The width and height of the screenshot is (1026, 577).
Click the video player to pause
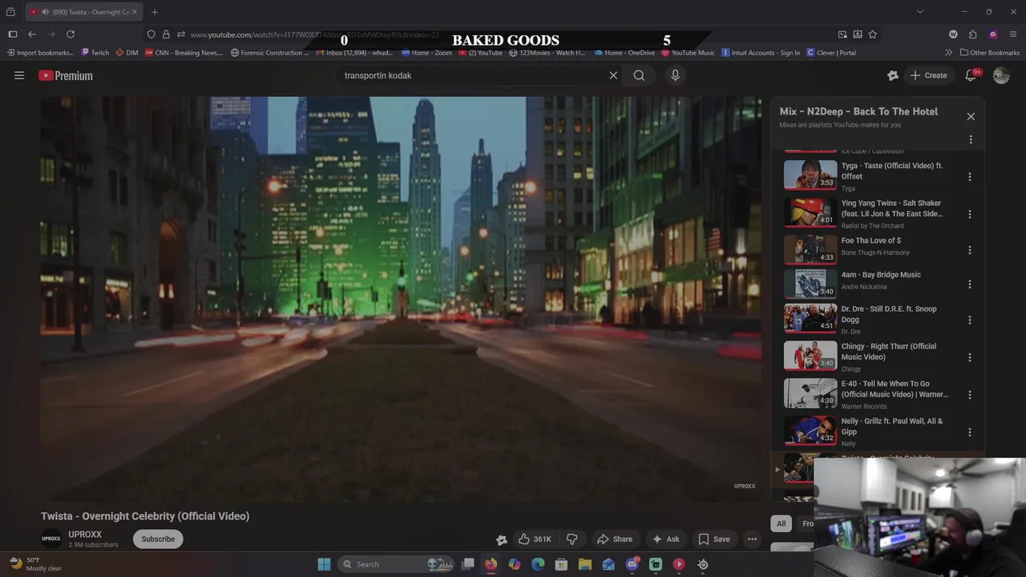[401, 300]
